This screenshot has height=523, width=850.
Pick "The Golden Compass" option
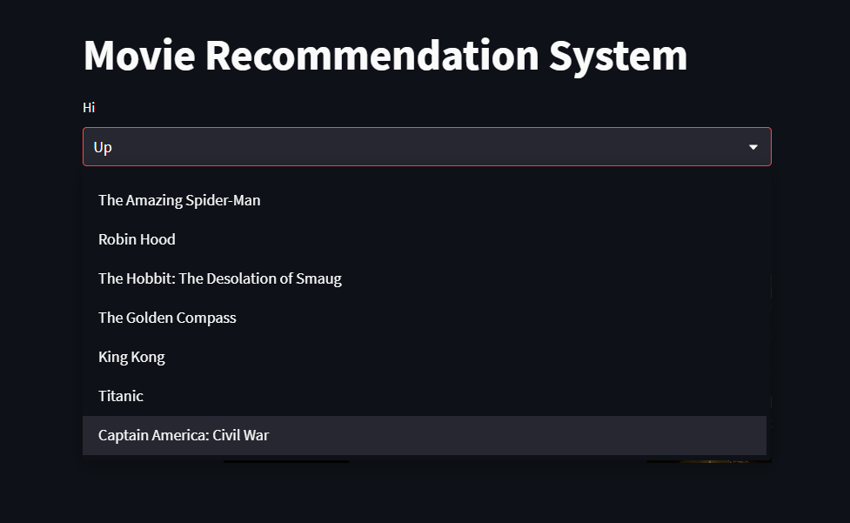pyautogui.click(x=167, y=318)
